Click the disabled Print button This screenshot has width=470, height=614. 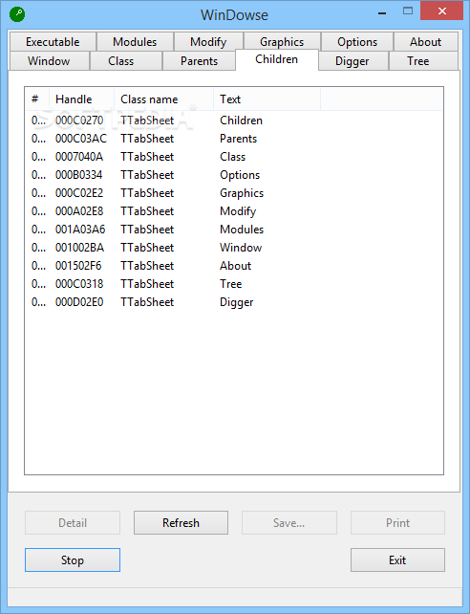(397, 523)
